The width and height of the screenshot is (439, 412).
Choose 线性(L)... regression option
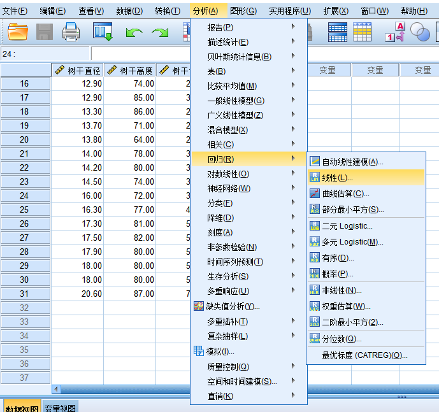pos(366,178)
